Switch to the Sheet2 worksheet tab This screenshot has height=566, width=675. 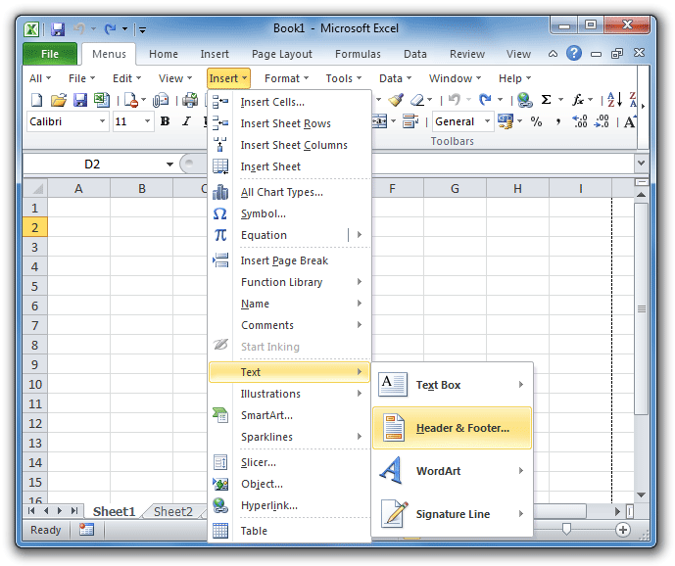(173, 511)
